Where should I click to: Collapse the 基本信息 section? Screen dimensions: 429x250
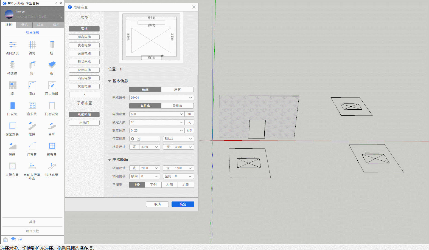[x=110, y=81]
